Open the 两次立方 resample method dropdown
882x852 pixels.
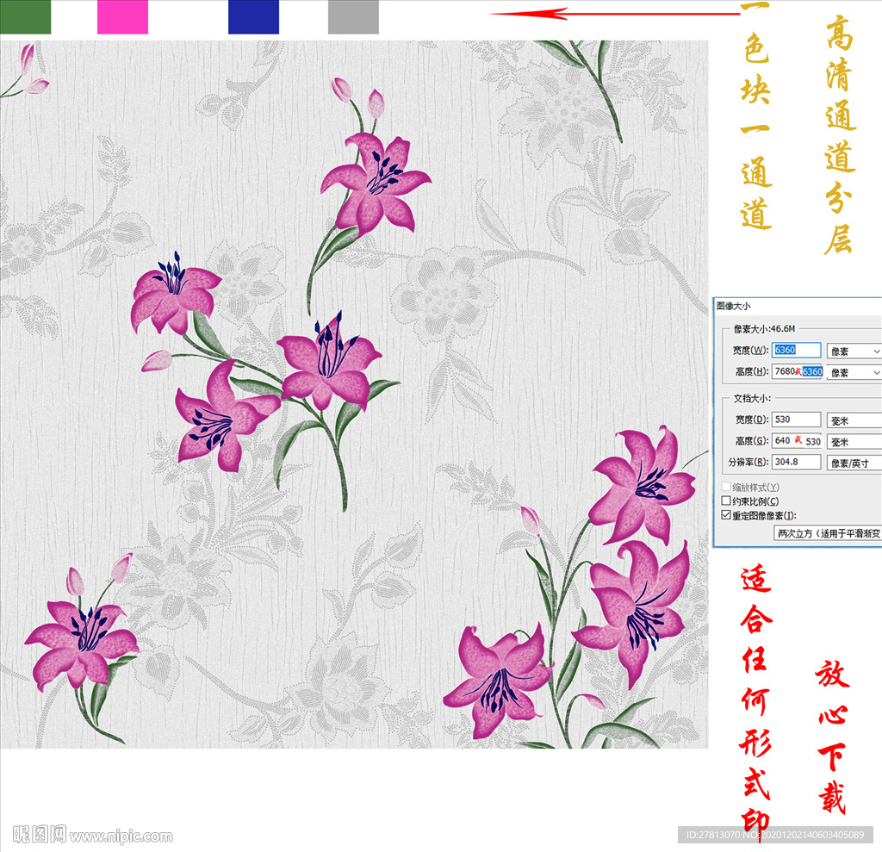point(828,533)
